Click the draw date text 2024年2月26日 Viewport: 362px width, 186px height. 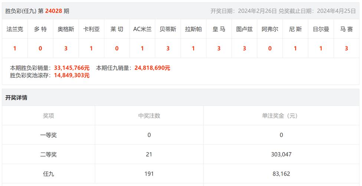pos(257,11)
